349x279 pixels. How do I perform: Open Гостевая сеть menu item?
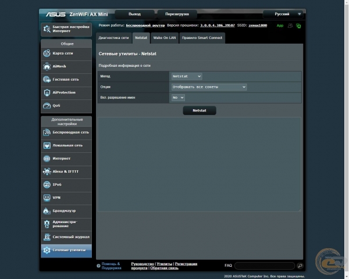(66, 80)
